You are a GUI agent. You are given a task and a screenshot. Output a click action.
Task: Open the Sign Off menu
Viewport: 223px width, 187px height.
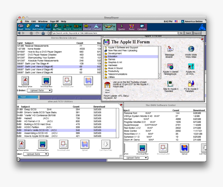(54, 21)
